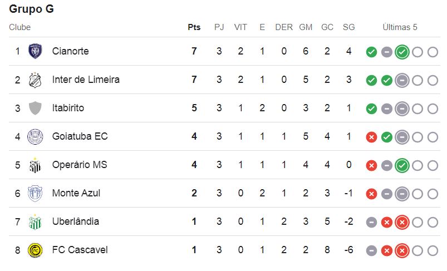Open the Operário MS team link
The width and height of the screenshot is (447, 271).
tap(80, 165)
